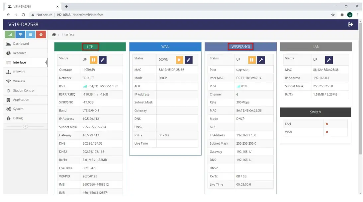The width and height of the screenshot is (363, 202).
Task: Click the vertical page scrollbar
Action: (x=360, y=89)
